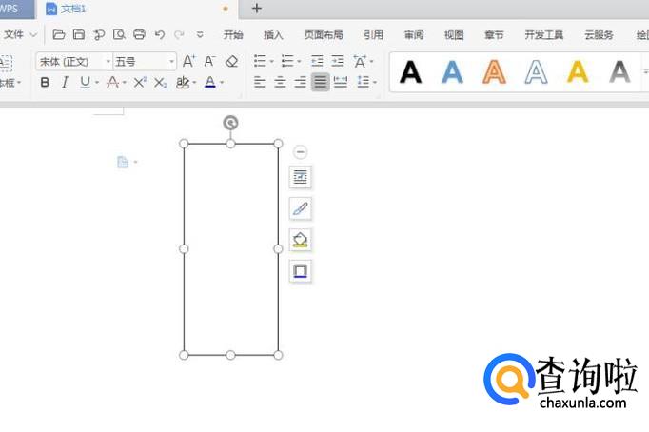Screen dimensions: 649x432
Task: Click the layout options icon beside the text box
Action: click(301, 177)
